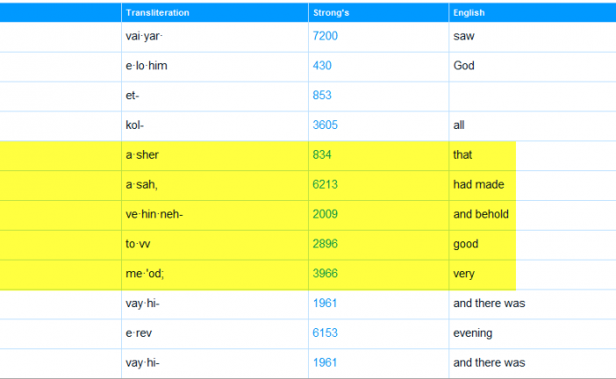Click the English column header

coord(469,13)
